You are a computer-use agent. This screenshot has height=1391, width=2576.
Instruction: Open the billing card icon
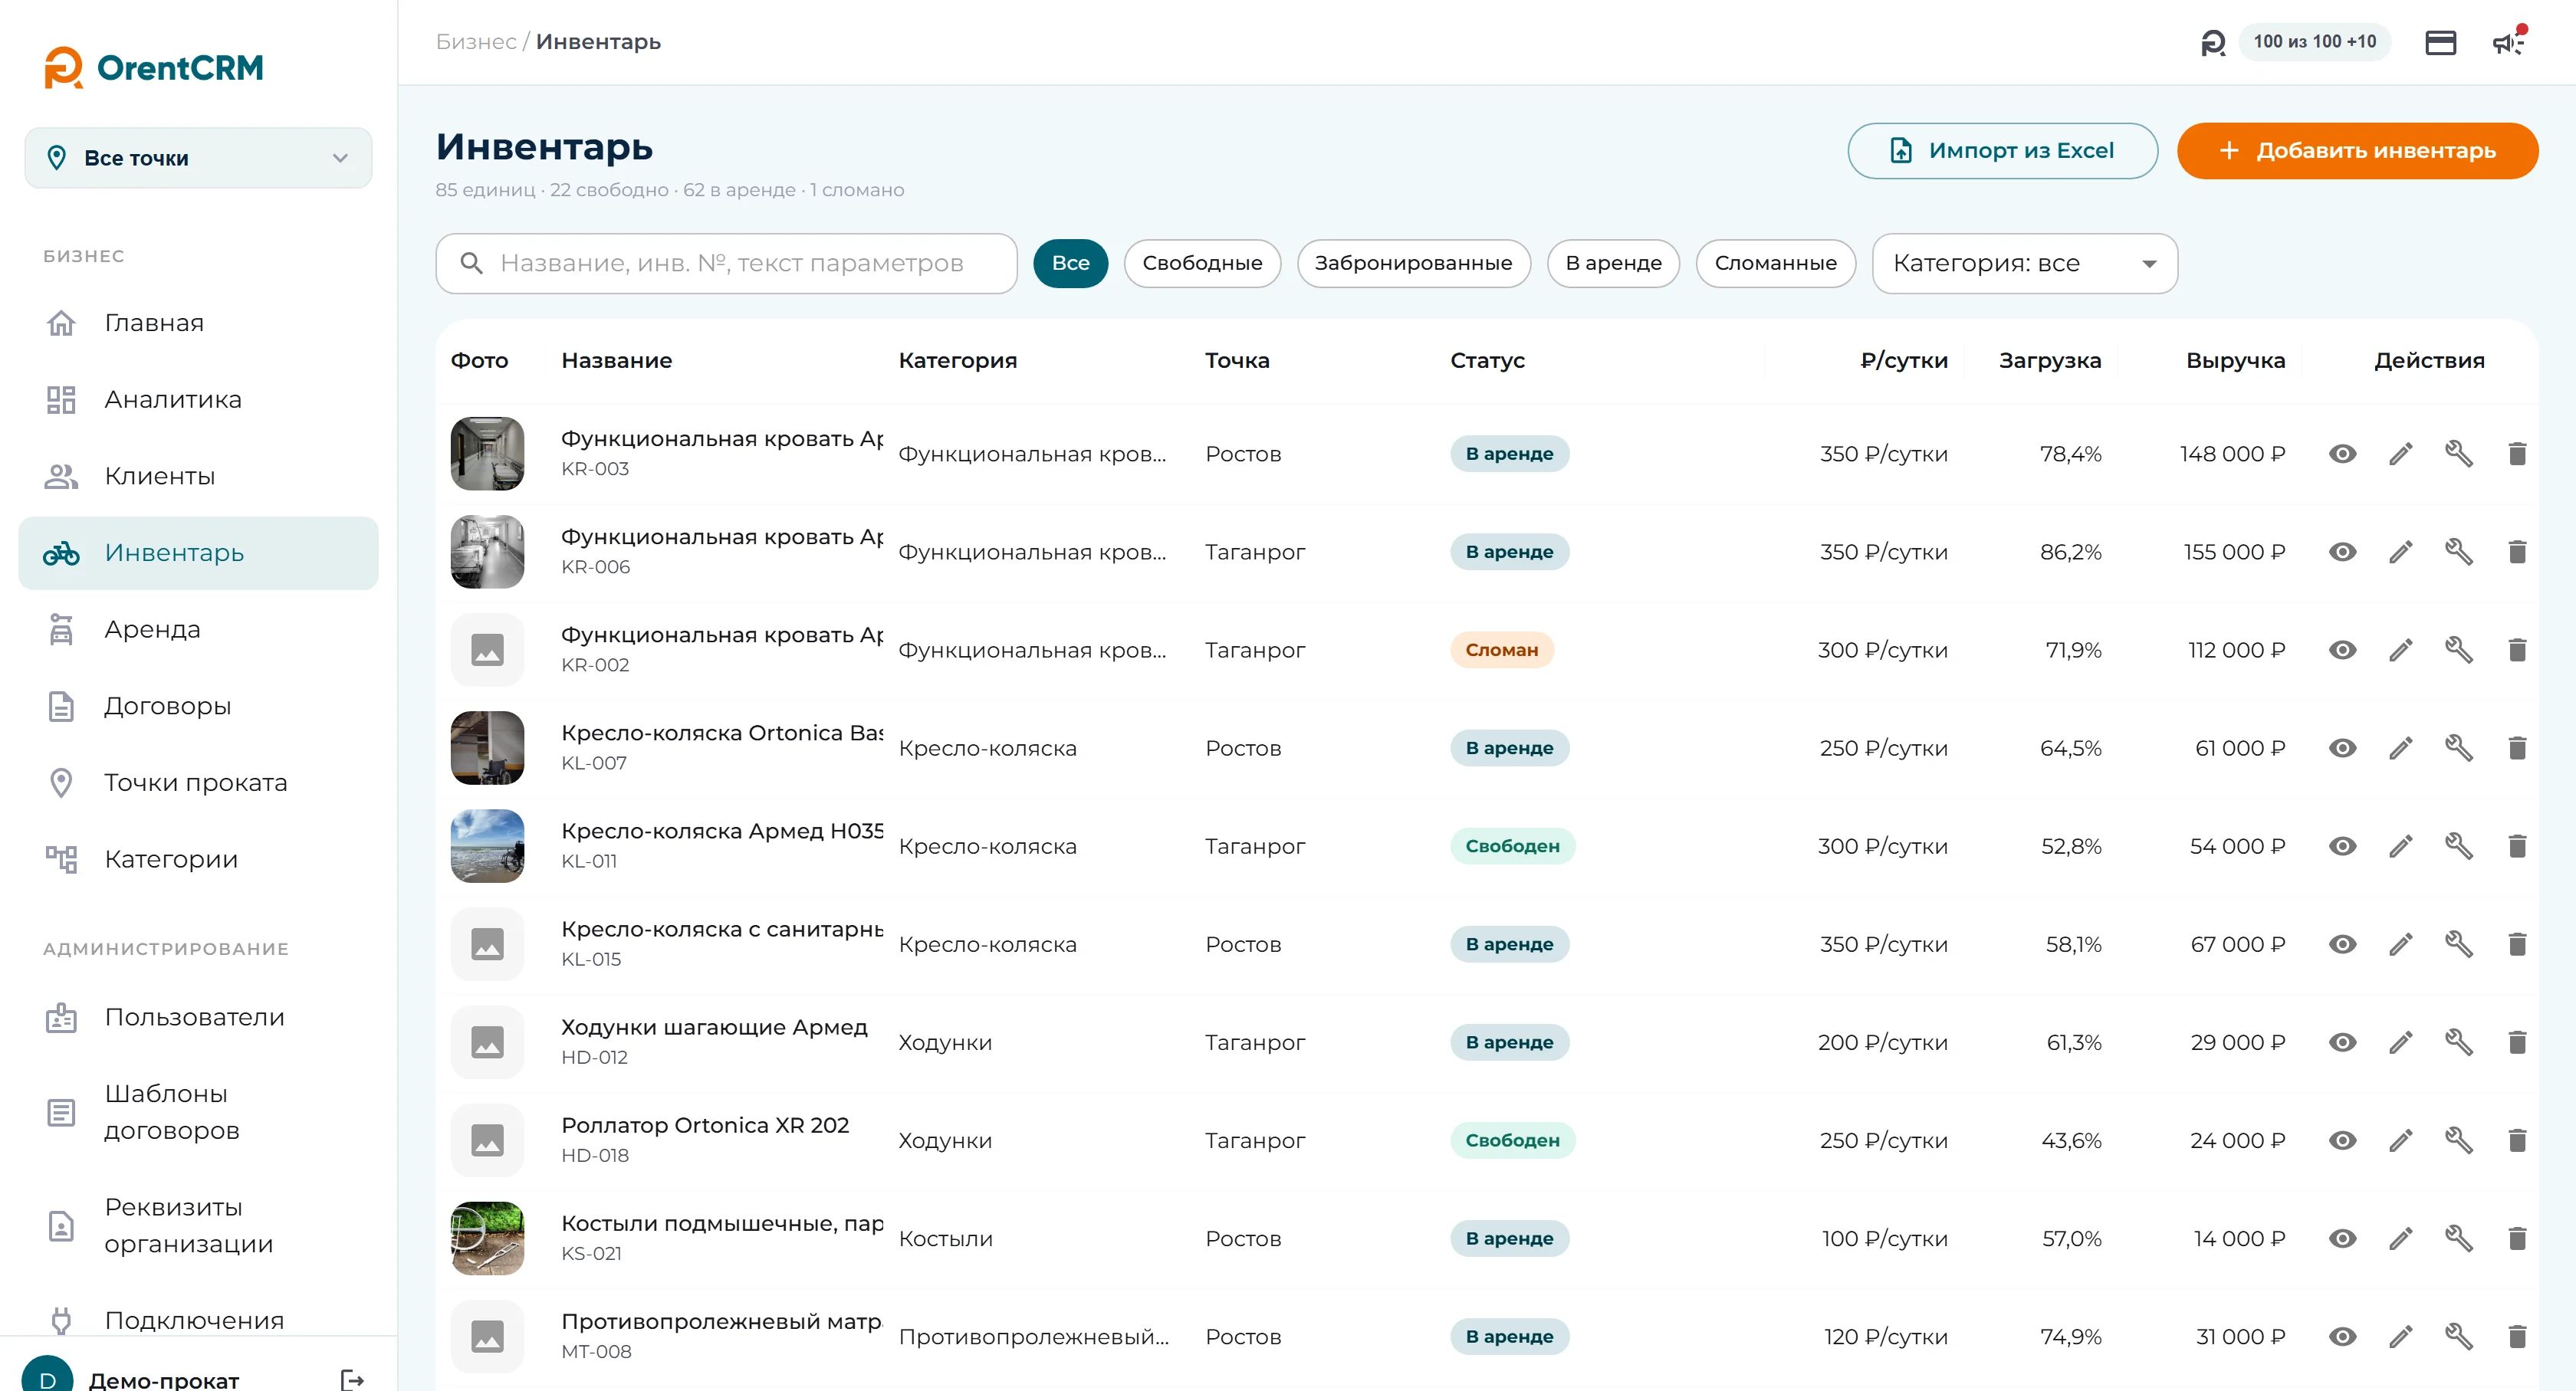point(2440,43)
